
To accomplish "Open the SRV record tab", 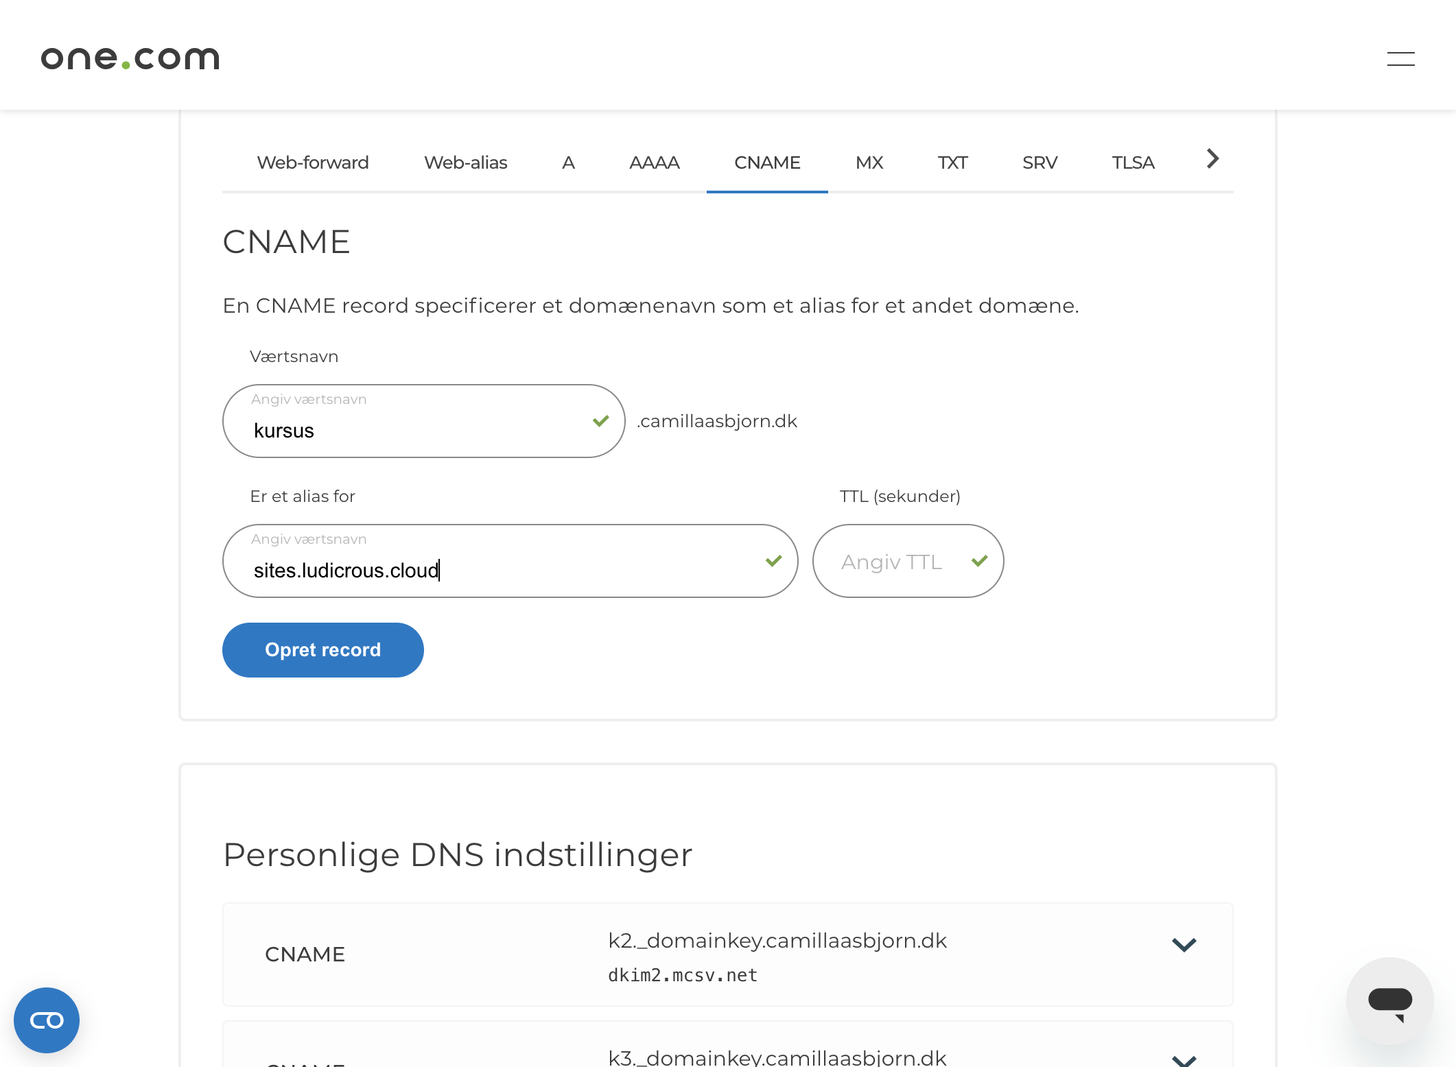I will coord(1040,163).
